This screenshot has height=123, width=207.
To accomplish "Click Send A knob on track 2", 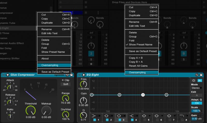I will tap(91, 20).
